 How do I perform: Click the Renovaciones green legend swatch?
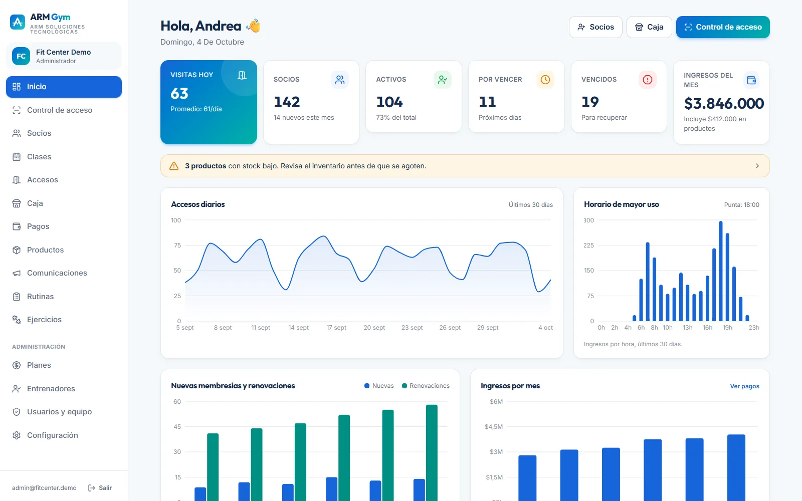[405, 386]
